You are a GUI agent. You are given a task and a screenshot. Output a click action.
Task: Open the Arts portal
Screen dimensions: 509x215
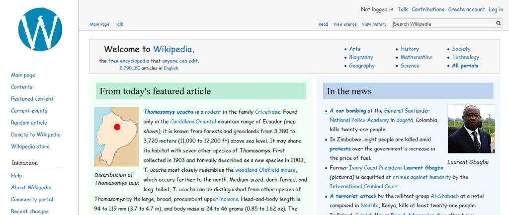coord(354,49)
